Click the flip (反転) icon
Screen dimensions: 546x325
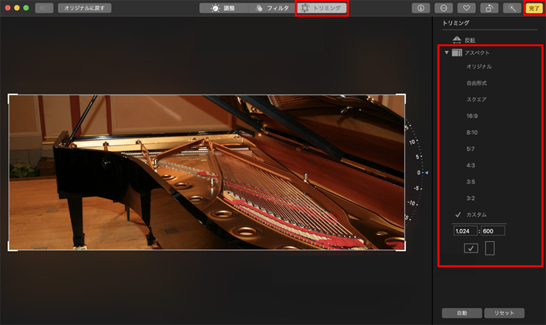coord(457,40)
